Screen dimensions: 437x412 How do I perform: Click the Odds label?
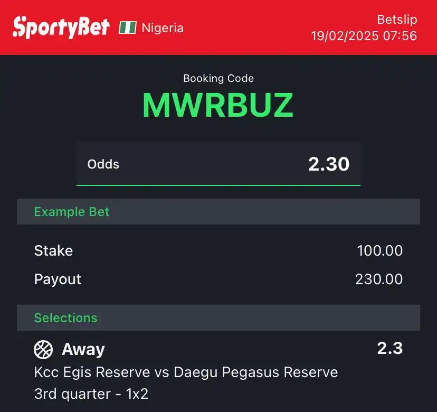click(x=103, y=164)
